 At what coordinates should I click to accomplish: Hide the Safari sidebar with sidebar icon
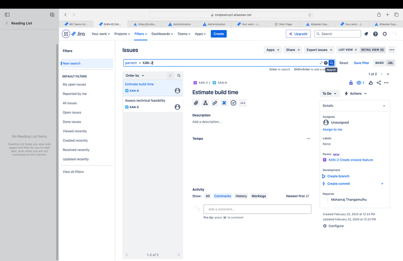7,15
